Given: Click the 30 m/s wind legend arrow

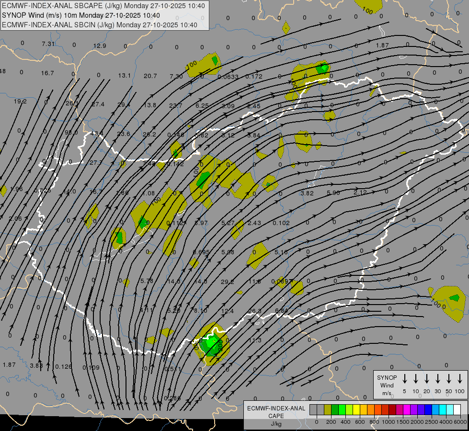Looking at the screenshot, I should click(437, 379).
